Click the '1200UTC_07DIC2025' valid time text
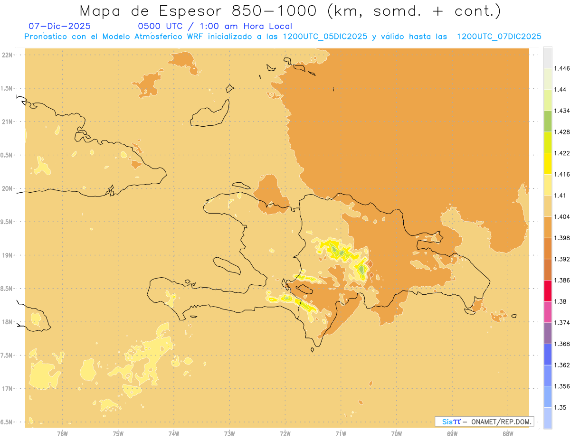570x440 pixels. click(x=499, y=37)
